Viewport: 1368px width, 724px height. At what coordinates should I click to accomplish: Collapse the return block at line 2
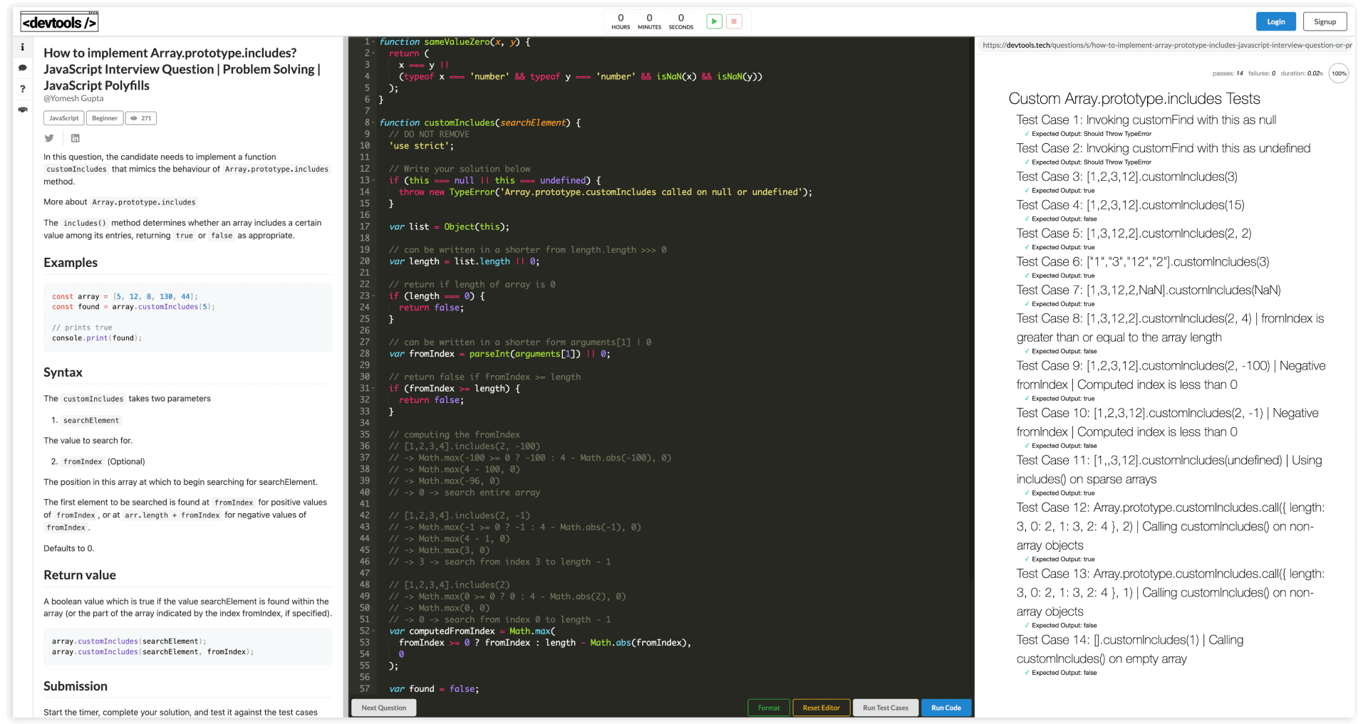point(373,53)
